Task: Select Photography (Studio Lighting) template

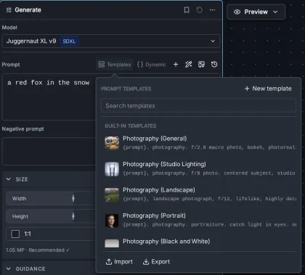Action: pos(200,168)
